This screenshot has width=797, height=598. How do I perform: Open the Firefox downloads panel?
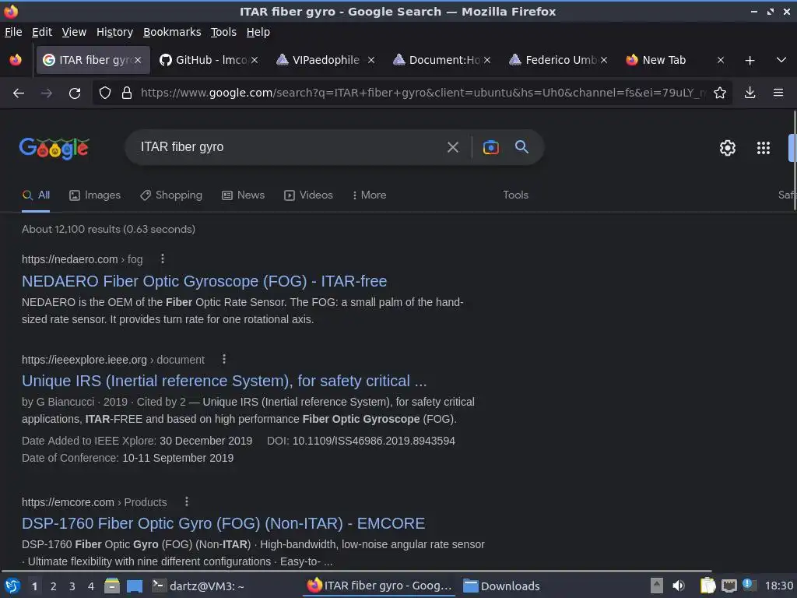tap(750, 93)
